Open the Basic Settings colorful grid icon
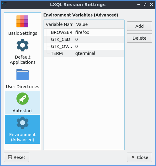This screenshot has width=156, height=166. tap(23, 21)
